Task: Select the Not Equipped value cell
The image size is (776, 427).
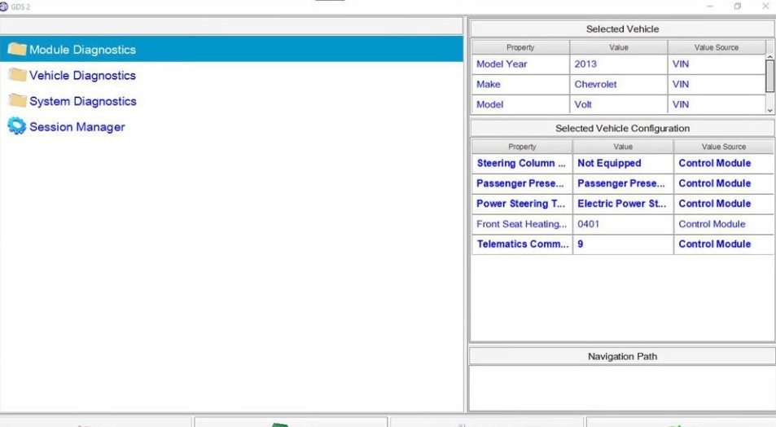Action: [x=623, y=163]
